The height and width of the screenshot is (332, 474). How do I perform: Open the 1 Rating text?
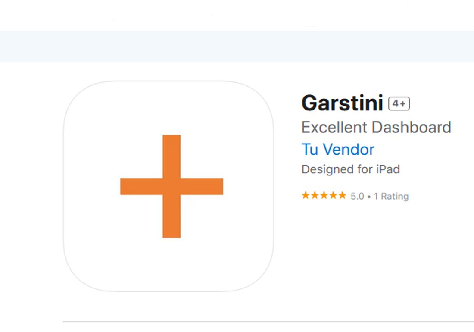391,196
